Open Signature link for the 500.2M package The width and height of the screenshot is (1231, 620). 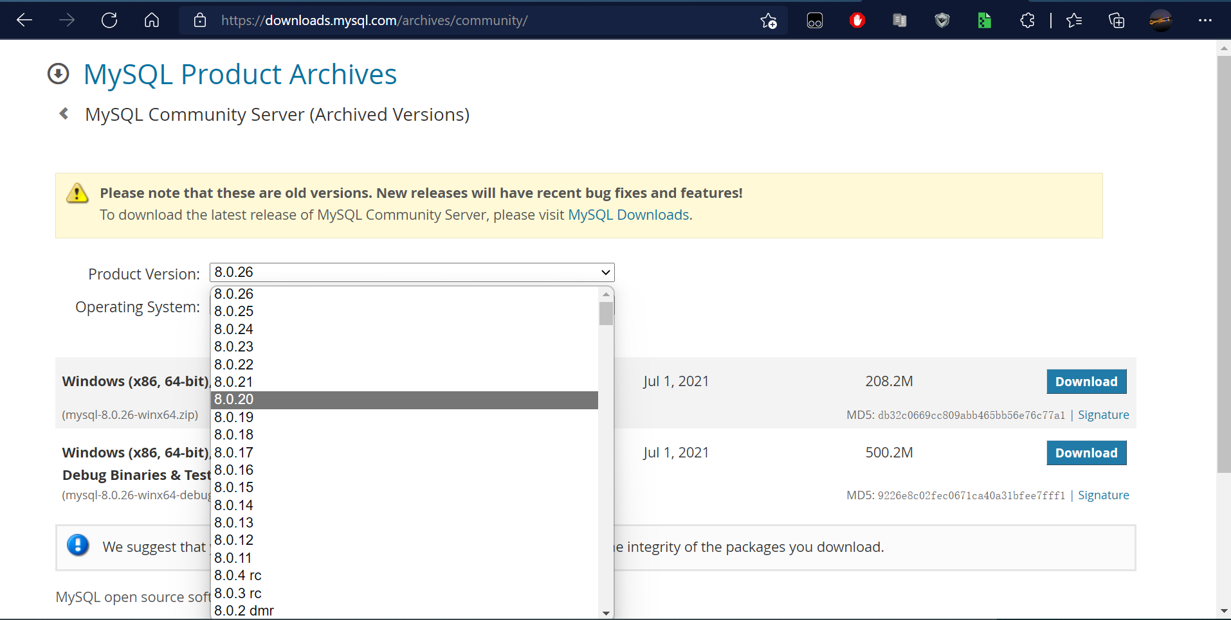[1104, 495]
